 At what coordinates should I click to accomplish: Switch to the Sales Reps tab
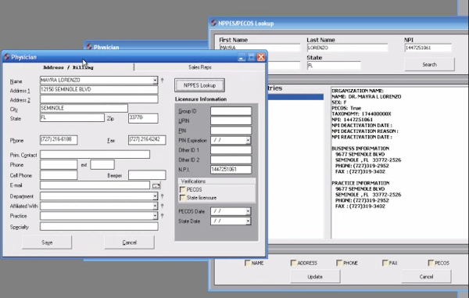tap(200, 67)
